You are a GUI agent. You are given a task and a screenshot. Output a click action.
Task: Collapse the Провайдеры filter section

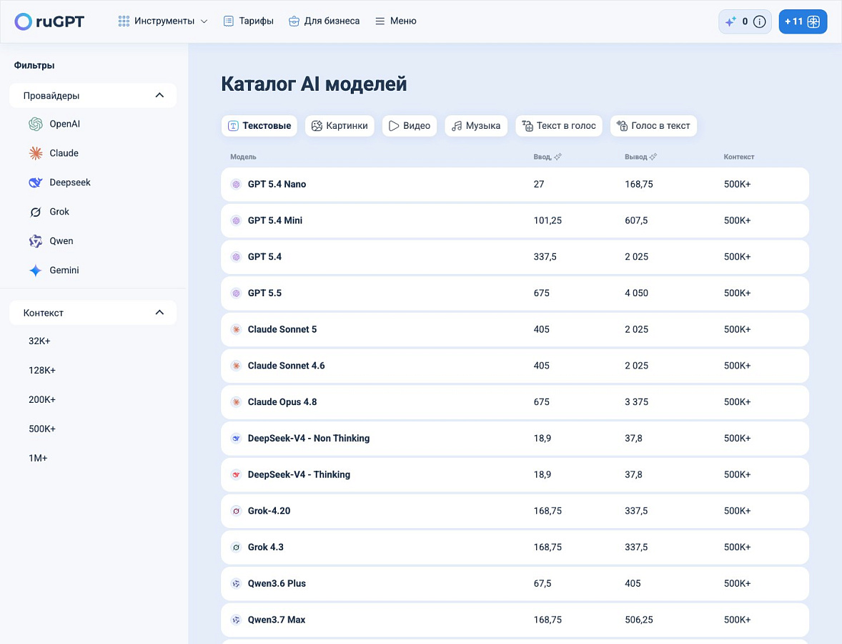pos(93,96)
